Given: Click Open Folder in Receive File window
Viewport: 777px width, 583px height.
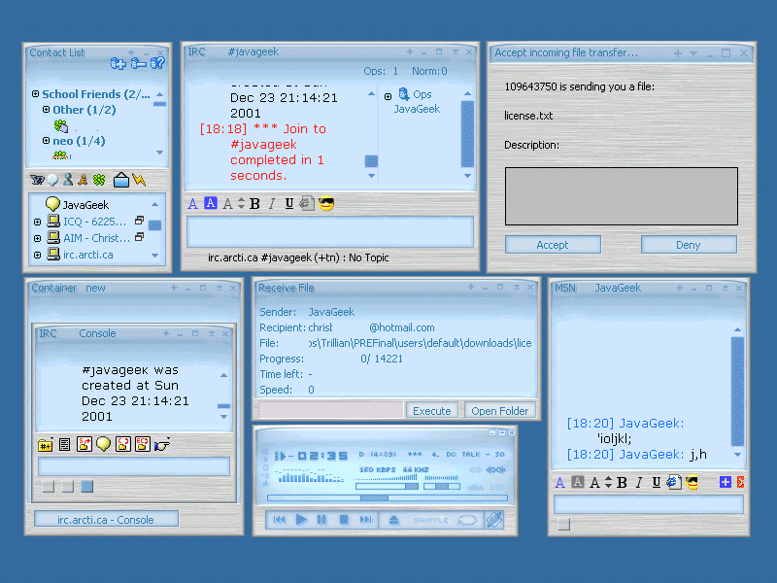Looking at the screenshot, I should 499,410.
